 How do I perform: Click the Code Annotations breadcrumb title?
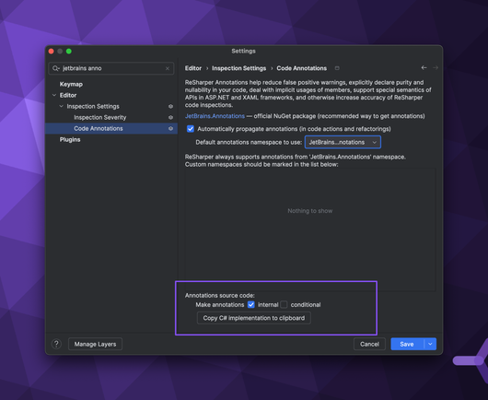[x=302, y=68]
